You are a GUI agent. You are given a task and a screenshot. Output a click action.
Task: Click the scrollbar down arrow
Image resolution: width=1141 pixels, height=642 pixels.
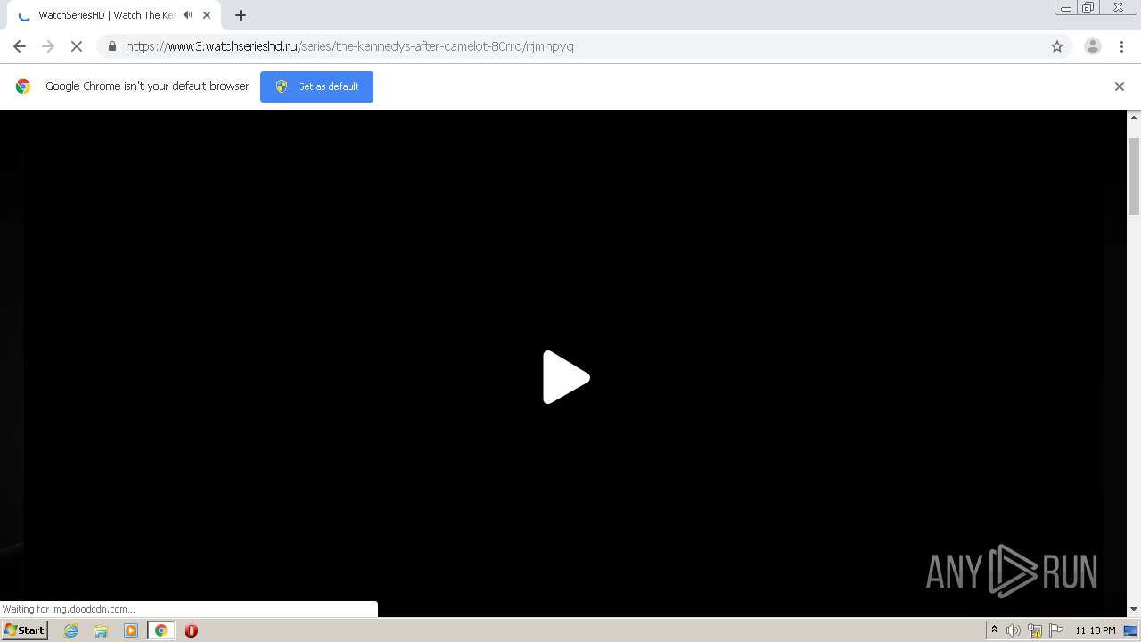click(1134, 609)
